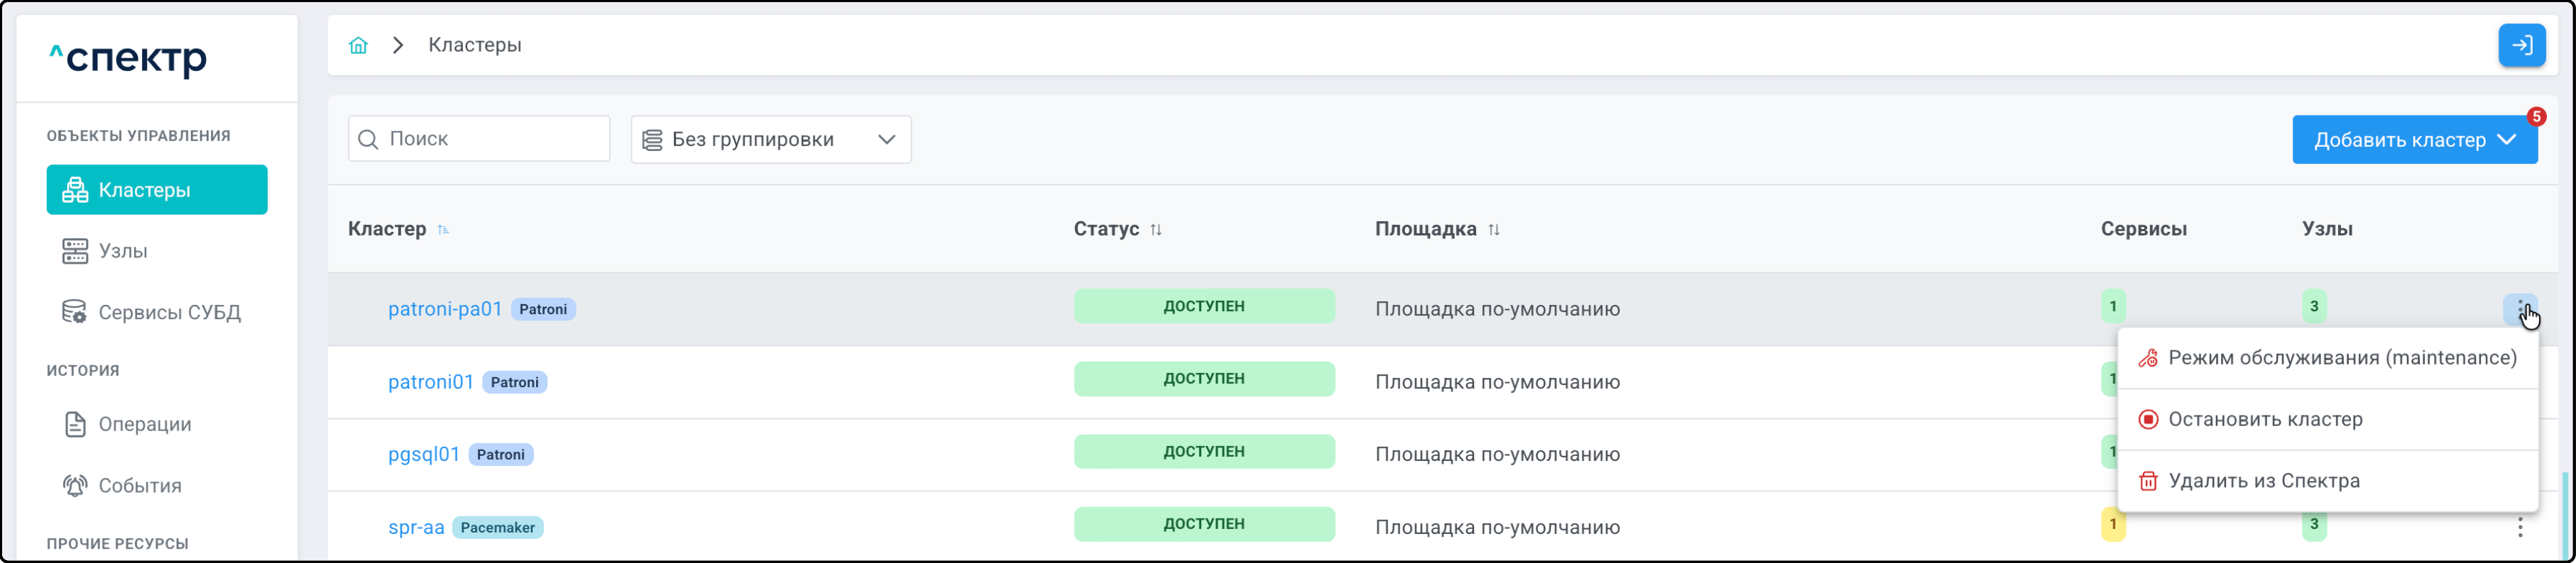Click the home breadcrumb icon
The image size is (2576, 563).
(358, 46)
